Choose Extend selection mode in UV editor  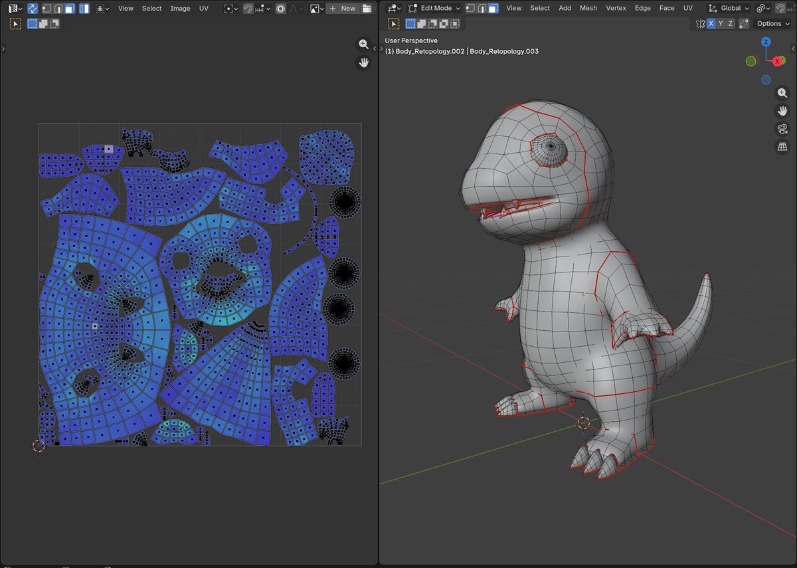[x=43, y=23]
